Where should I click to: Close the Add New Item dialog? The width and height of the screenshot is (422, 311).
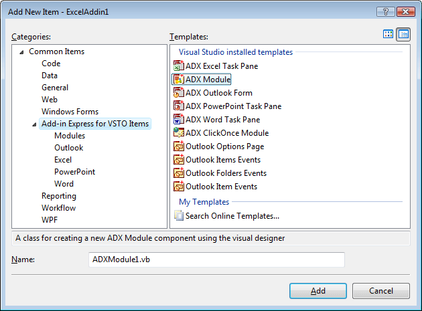[405, 12]
